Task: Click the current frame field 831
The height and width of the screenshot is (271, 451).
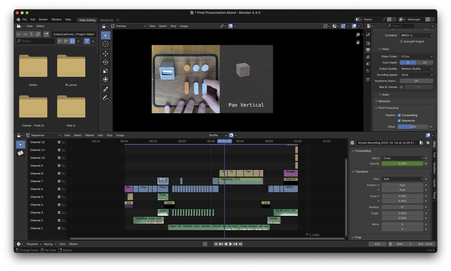Action: coord(377,244)
